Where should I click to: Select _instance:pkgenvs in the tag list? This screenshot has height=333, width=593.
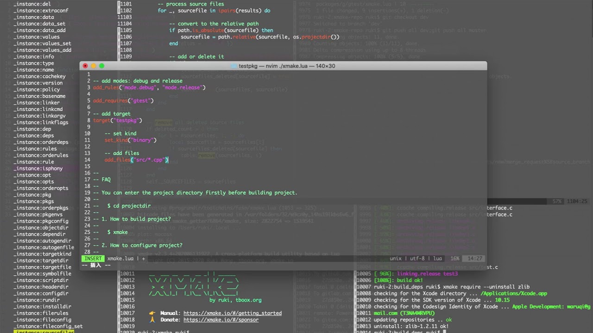38,215
